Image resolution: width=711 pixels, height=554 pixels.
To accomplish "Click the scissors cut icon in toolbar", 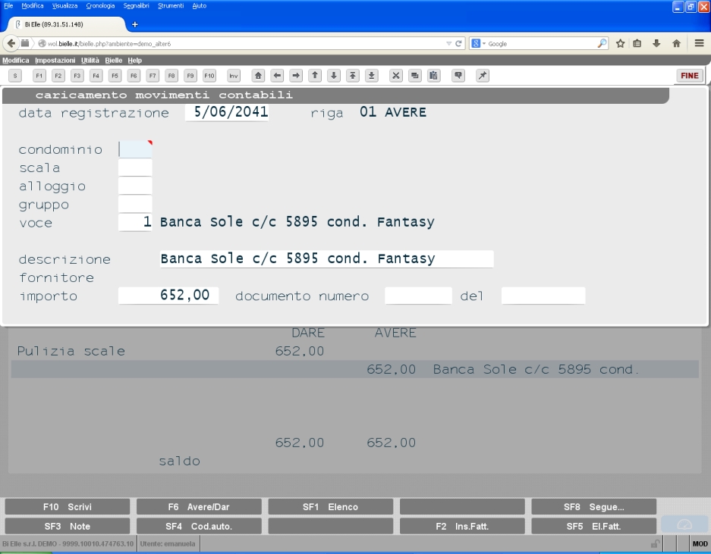I will (396, 76).
